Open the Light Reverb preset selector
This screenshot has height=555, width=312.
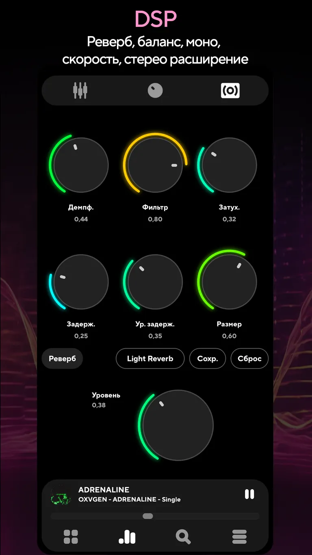tap(150, 359)
